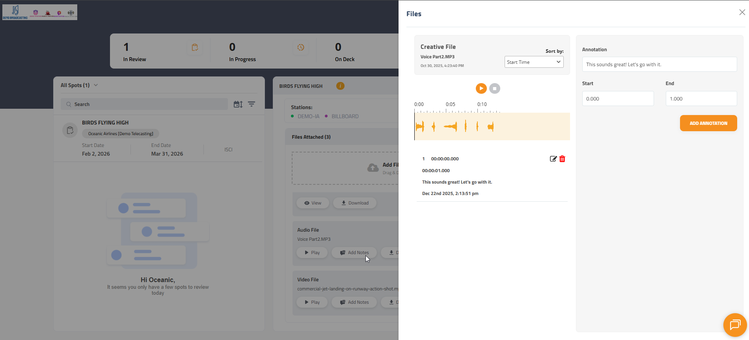Open the chat support bubble
Screen dimensions: 749x340
click(x=735, y=325)
